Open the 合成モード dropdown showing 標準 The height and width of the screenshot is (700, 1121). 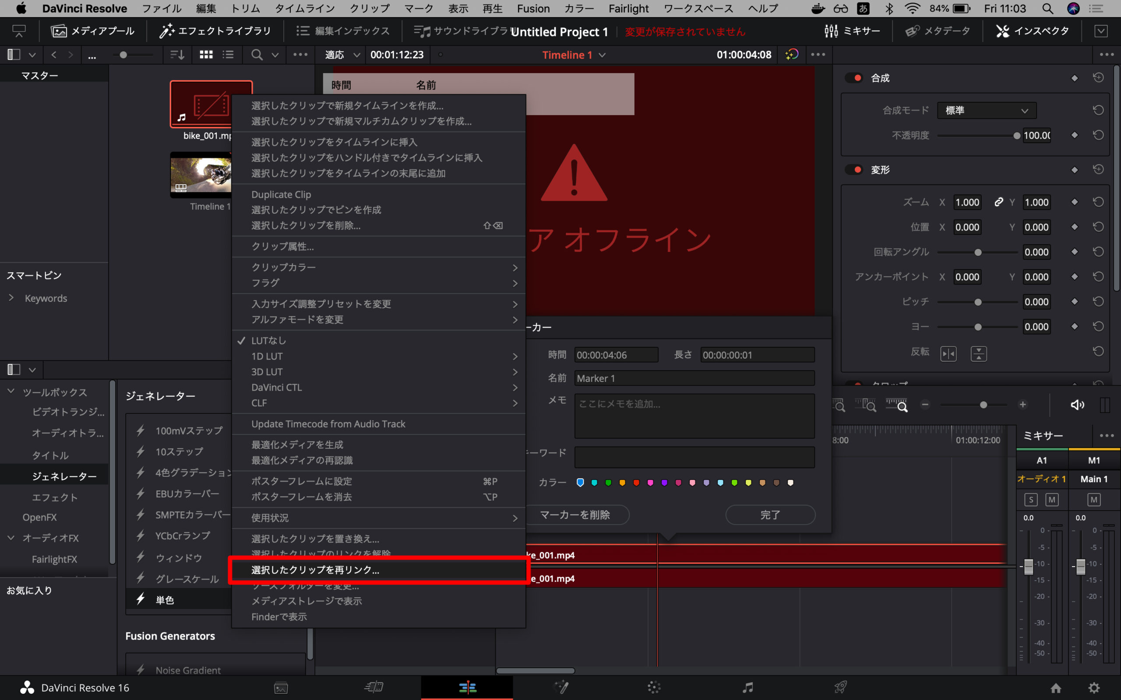(x=986, y=110)
